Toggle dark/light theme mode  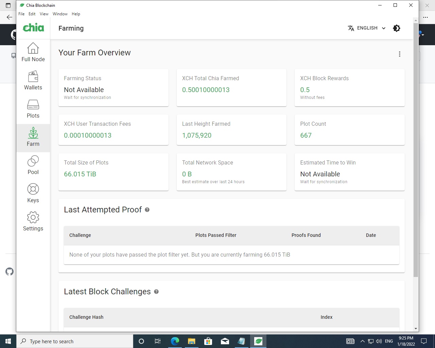click(x=397, y=28)
